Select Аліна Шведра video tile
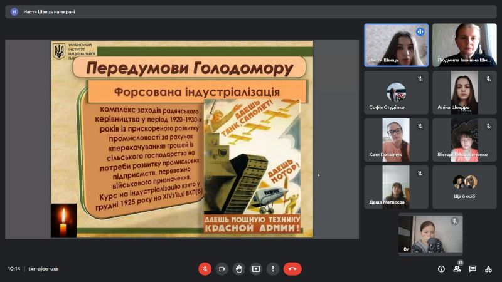This screenshot has height=282, width=502. pyautogui.click(x=464, y=92)
